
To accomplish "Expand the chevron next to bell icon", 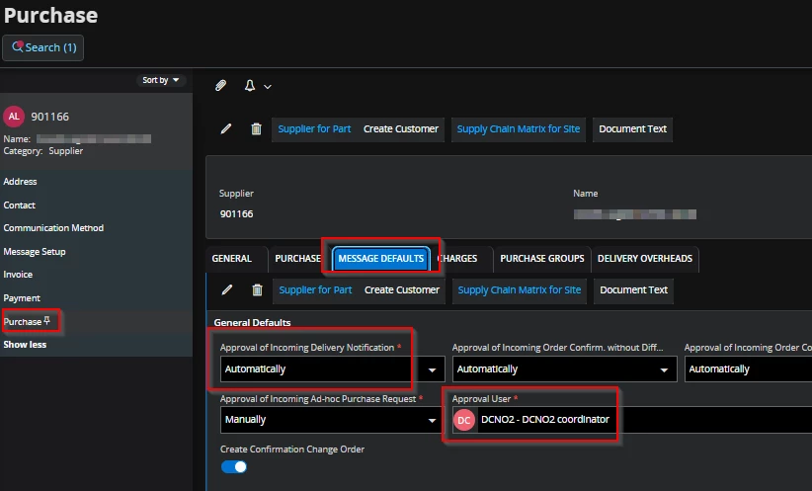I will pyautogui.click(x=268, y=88).
